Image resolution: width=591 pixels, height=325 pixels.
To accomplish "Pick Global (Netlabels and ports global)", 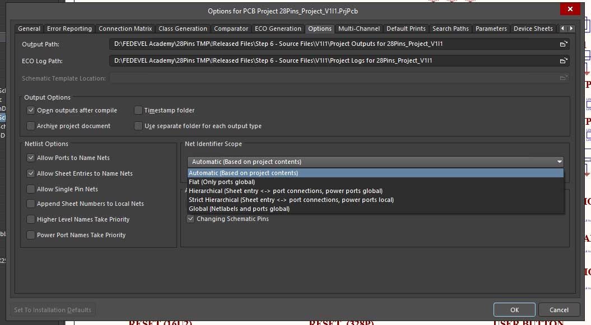I will pyautogui.click(x=239, y=209).
